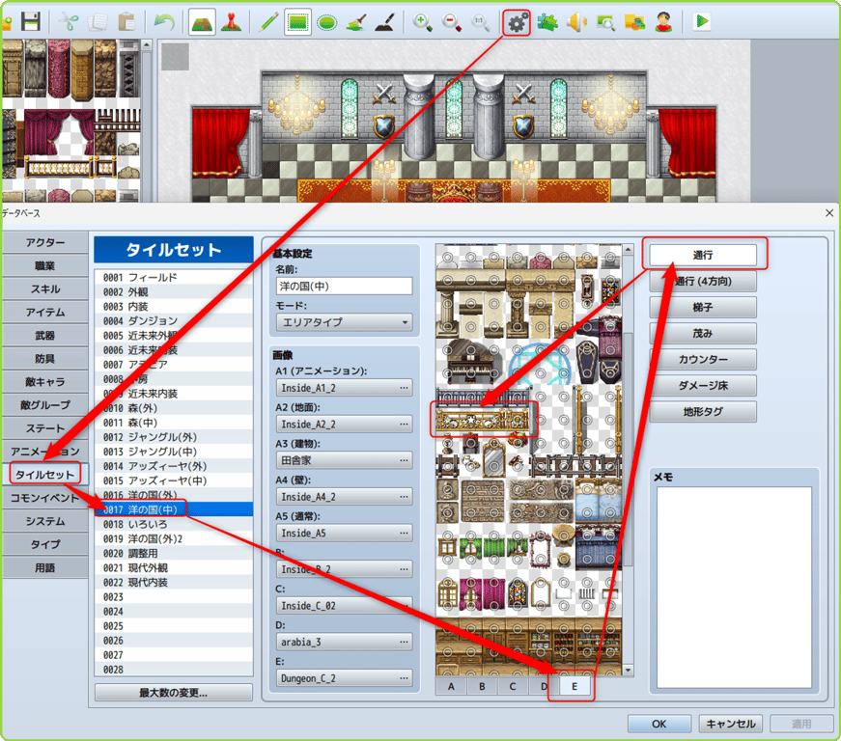841x741 pixels.
Task: Open the Plugin Manager puzzle icon
Action: coord(547,22)
